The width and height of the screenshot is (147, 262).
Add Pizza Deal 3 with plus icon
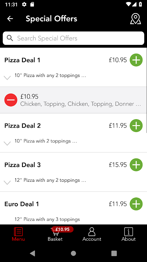click(136, 165)
